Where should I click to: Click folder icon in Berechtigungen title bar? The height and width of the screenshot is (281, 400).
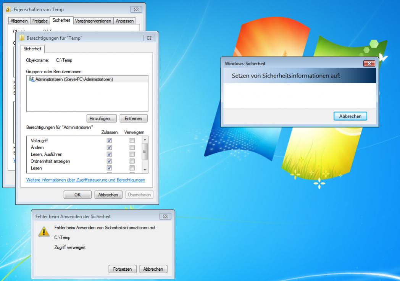coord(22,38)
